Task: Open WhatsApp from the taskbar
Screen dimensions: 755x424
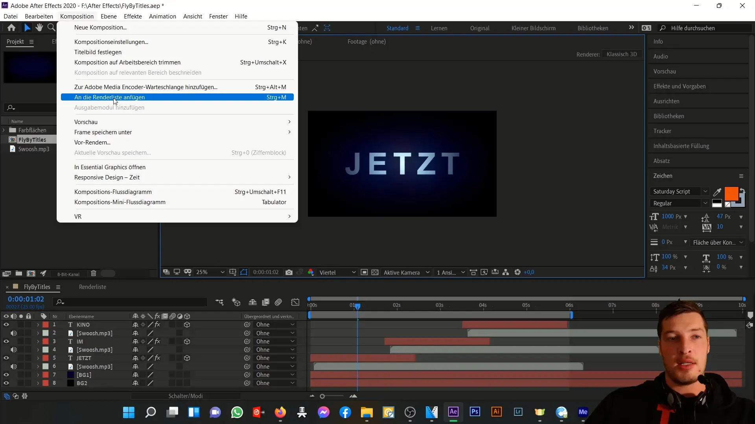Action: [x=237, y=412]
